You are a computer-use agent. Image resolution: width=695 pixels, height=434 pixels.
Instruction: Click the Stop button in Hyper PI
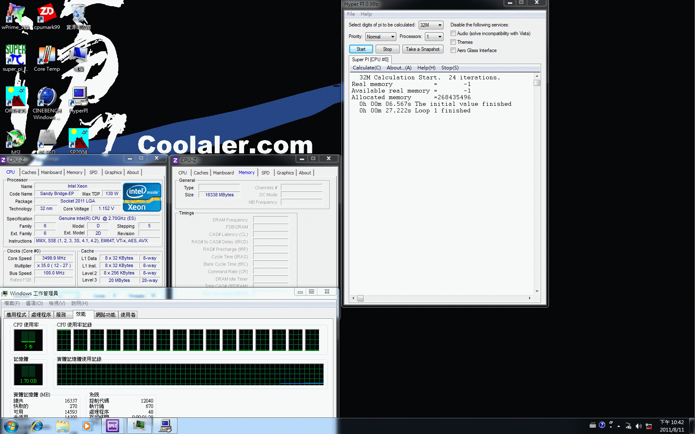coord(387,49)
